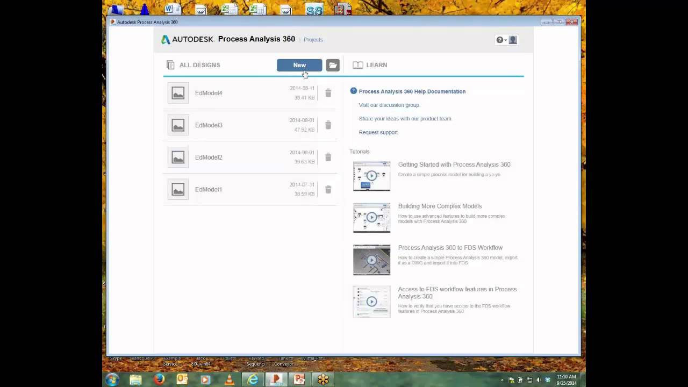Open the media player taskbar icon

click(205, 379)
